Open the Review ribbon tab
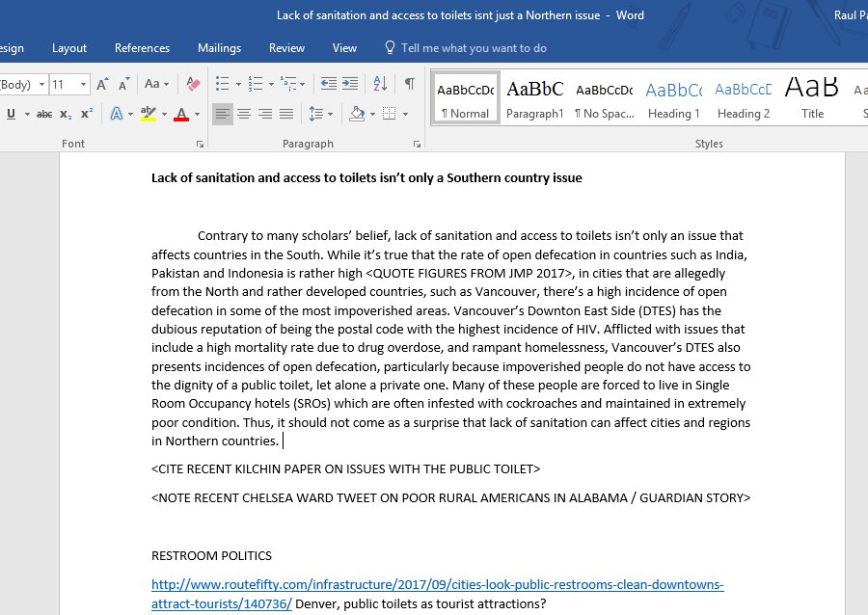Screen dimensions: 868x615 coord(286,48)
